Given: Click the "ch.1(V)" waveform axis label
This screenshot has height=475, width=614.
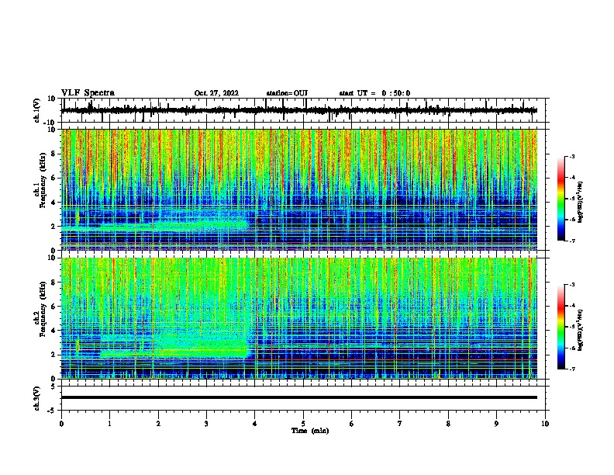Looking at the screenshot, I should [x=37, y=110].
